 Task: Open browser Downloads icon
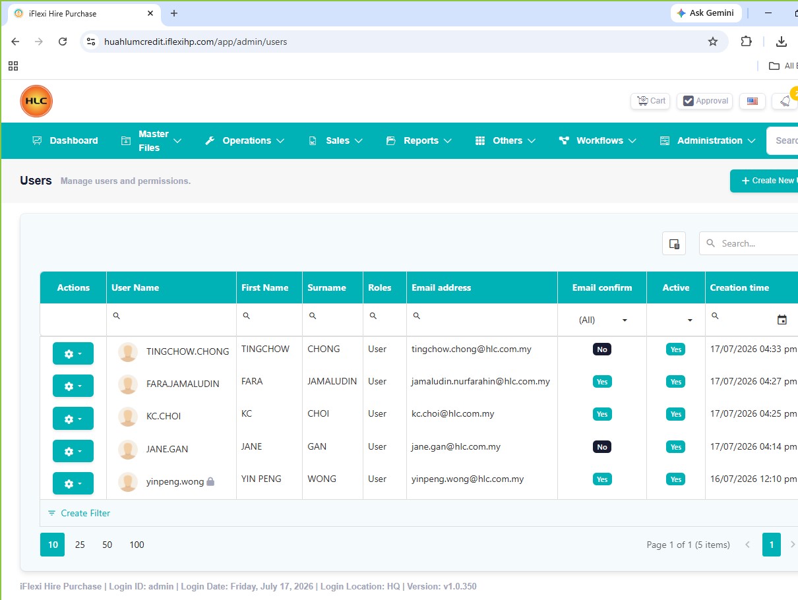click(x=782, y=42)
